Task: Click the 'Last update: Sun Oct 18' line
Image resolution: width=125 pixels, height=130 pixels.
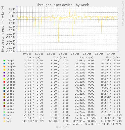Action: (94, 124)
